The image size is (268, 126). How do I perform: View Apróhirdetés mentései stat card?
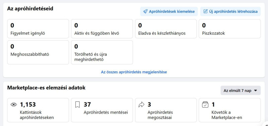102,110
